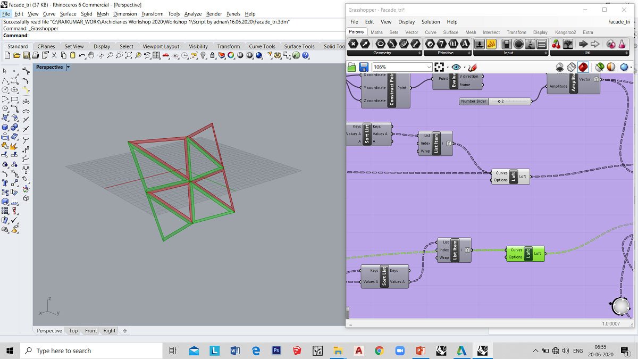Open the 106% zoom level dropdown
Screen dimensions: 638x359
[429, 67]
